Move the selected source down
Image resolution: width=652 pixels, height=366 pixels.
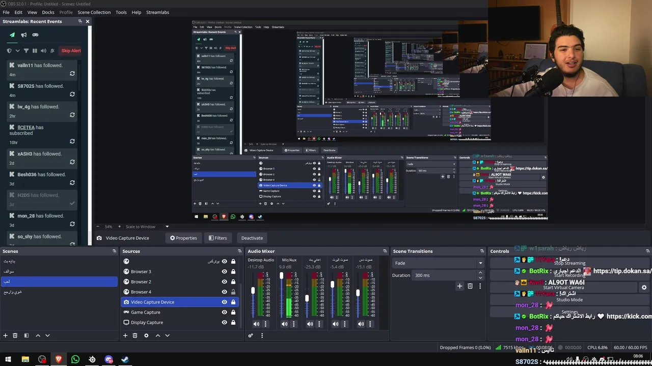click(167, 335)
